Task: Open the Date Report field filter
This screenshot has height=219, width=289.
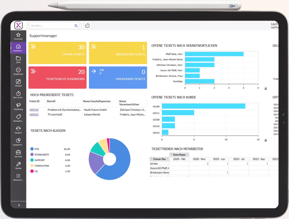Action: pyautogui.click(x=171, y=155)
